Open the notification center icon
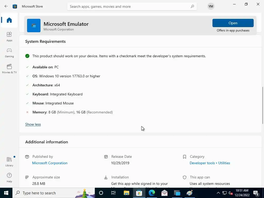This screenshot has width=264, height=198. coord(256,193)
